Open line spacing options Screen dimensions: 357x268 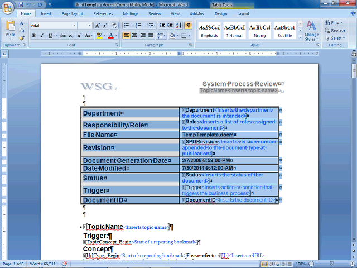[x=161, y=36]
